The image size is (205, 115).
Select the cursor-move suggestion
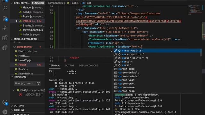pyautogui.click(x=157, y=87)
